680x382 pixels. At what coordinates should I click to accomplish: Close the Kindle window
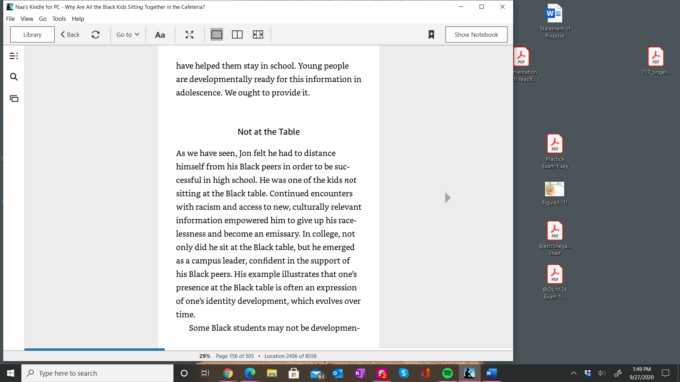[502, 7]
